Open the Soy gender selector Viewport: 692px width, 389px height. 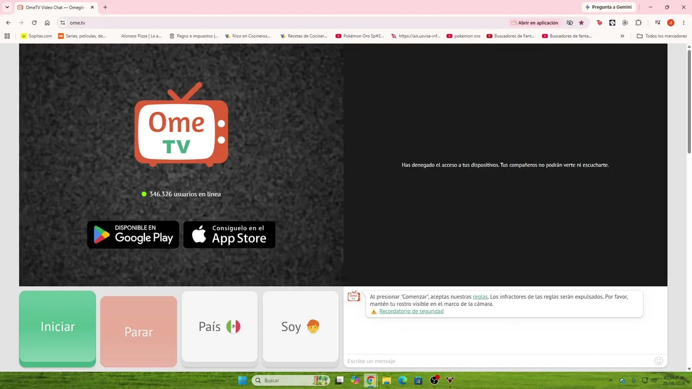coord(301,326)
